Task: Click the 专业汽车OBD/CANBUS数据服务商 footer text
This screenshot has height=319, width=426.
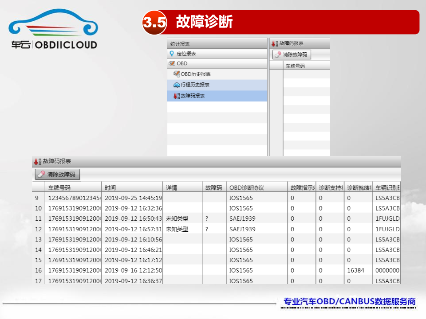Action: point(350,302)
